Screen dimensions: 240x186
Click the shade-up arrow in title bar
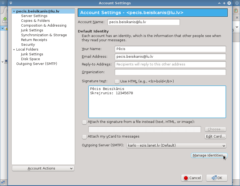(219, 3)
